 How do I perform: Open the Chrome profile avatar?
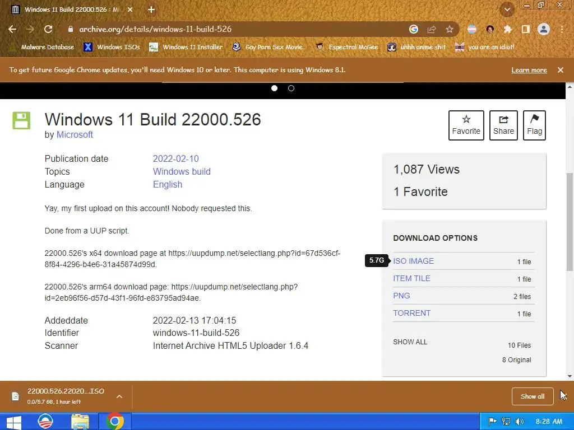coord(544,29)
